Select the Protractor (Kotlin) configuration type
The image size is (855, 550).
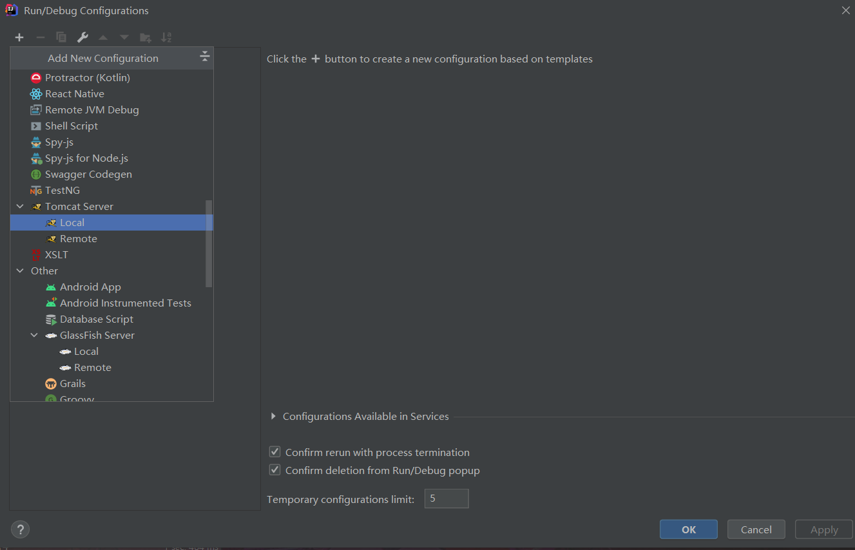pyautogui.click(x=111, y=77)
